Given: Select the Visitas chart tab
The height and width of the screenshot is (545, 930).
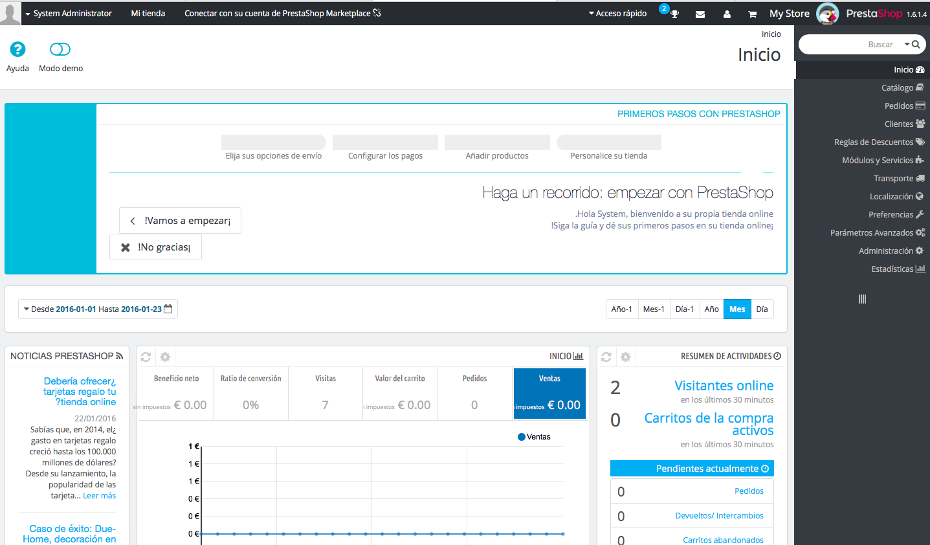Looking at the screenshot, I should pos(326,394).
